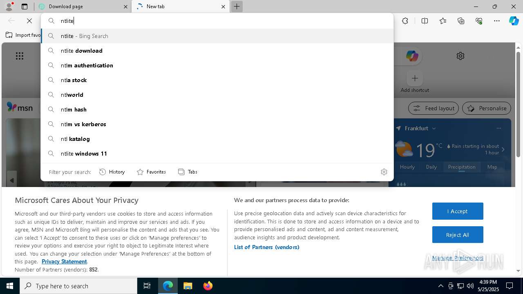Choose the 'ntlite - Bing Search' suggestion

(x=217, y=36)
